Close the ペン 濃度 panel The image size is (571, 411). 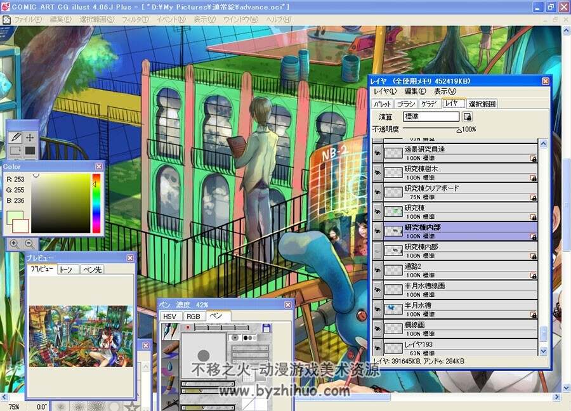[287, 304]
